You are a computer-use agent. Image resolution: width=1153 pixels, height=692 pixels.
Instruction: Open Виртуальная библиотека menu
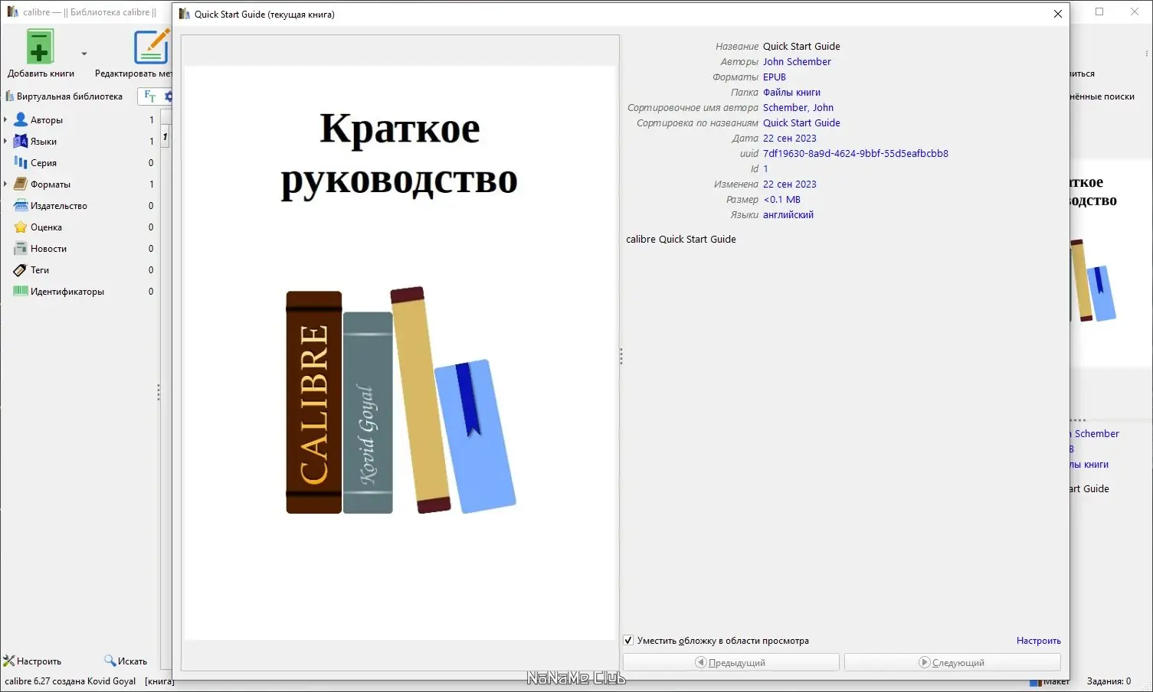(64, 96)
